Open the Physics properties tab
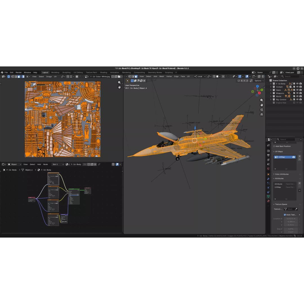 point(268,188)
